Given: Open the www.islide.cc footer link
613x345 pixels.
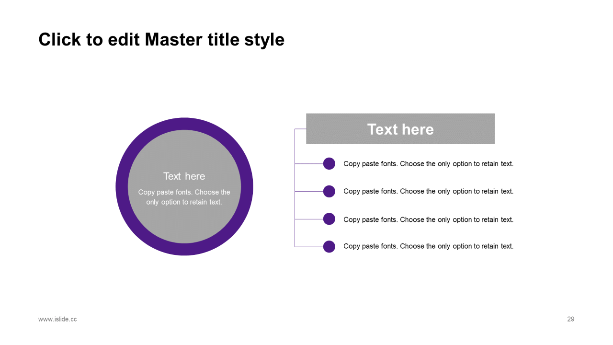Looking at the screenshot, I should pyautogui.click(x=57, y=319).
